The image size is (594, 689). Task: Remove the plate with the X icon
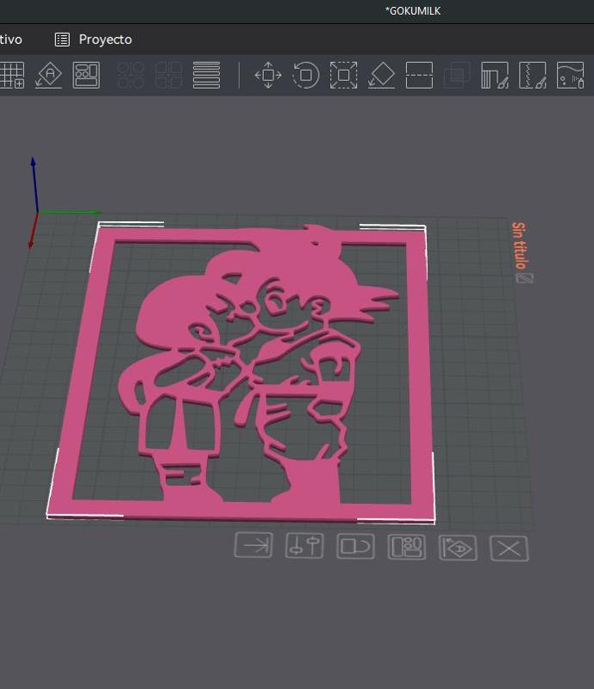[x=509, y=549]
